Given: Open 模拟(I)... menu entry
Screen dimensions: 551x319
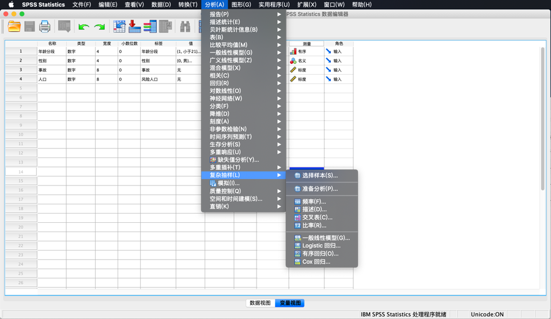Looking at the screenshot, I should (244, 183).
